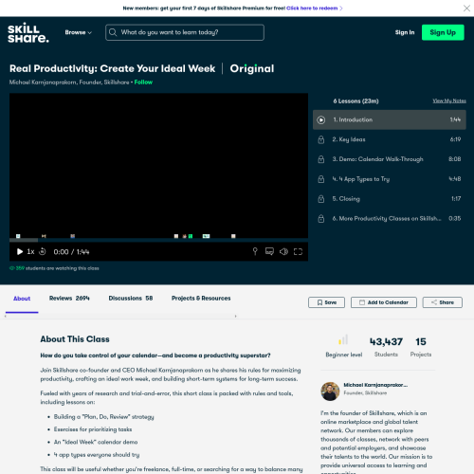Follow the teacher via Follow link
This screenshot has width=474, height=474.
pyautogui.click(x=143, y=82)
